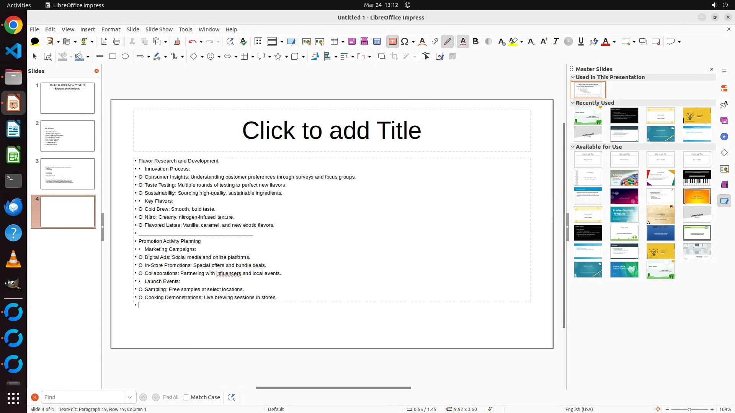
Task: Click the Bold formatting icon
Action: point(475,42)
